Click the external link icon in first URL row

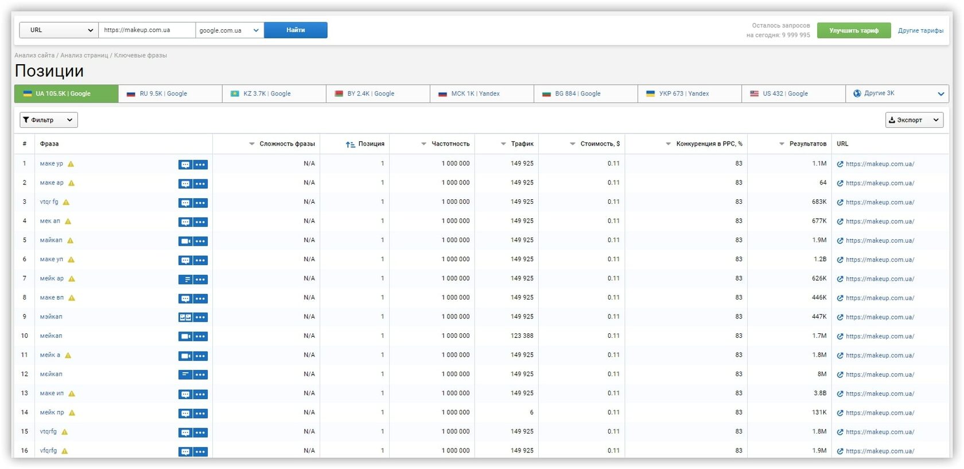click(x=840, y=164)
